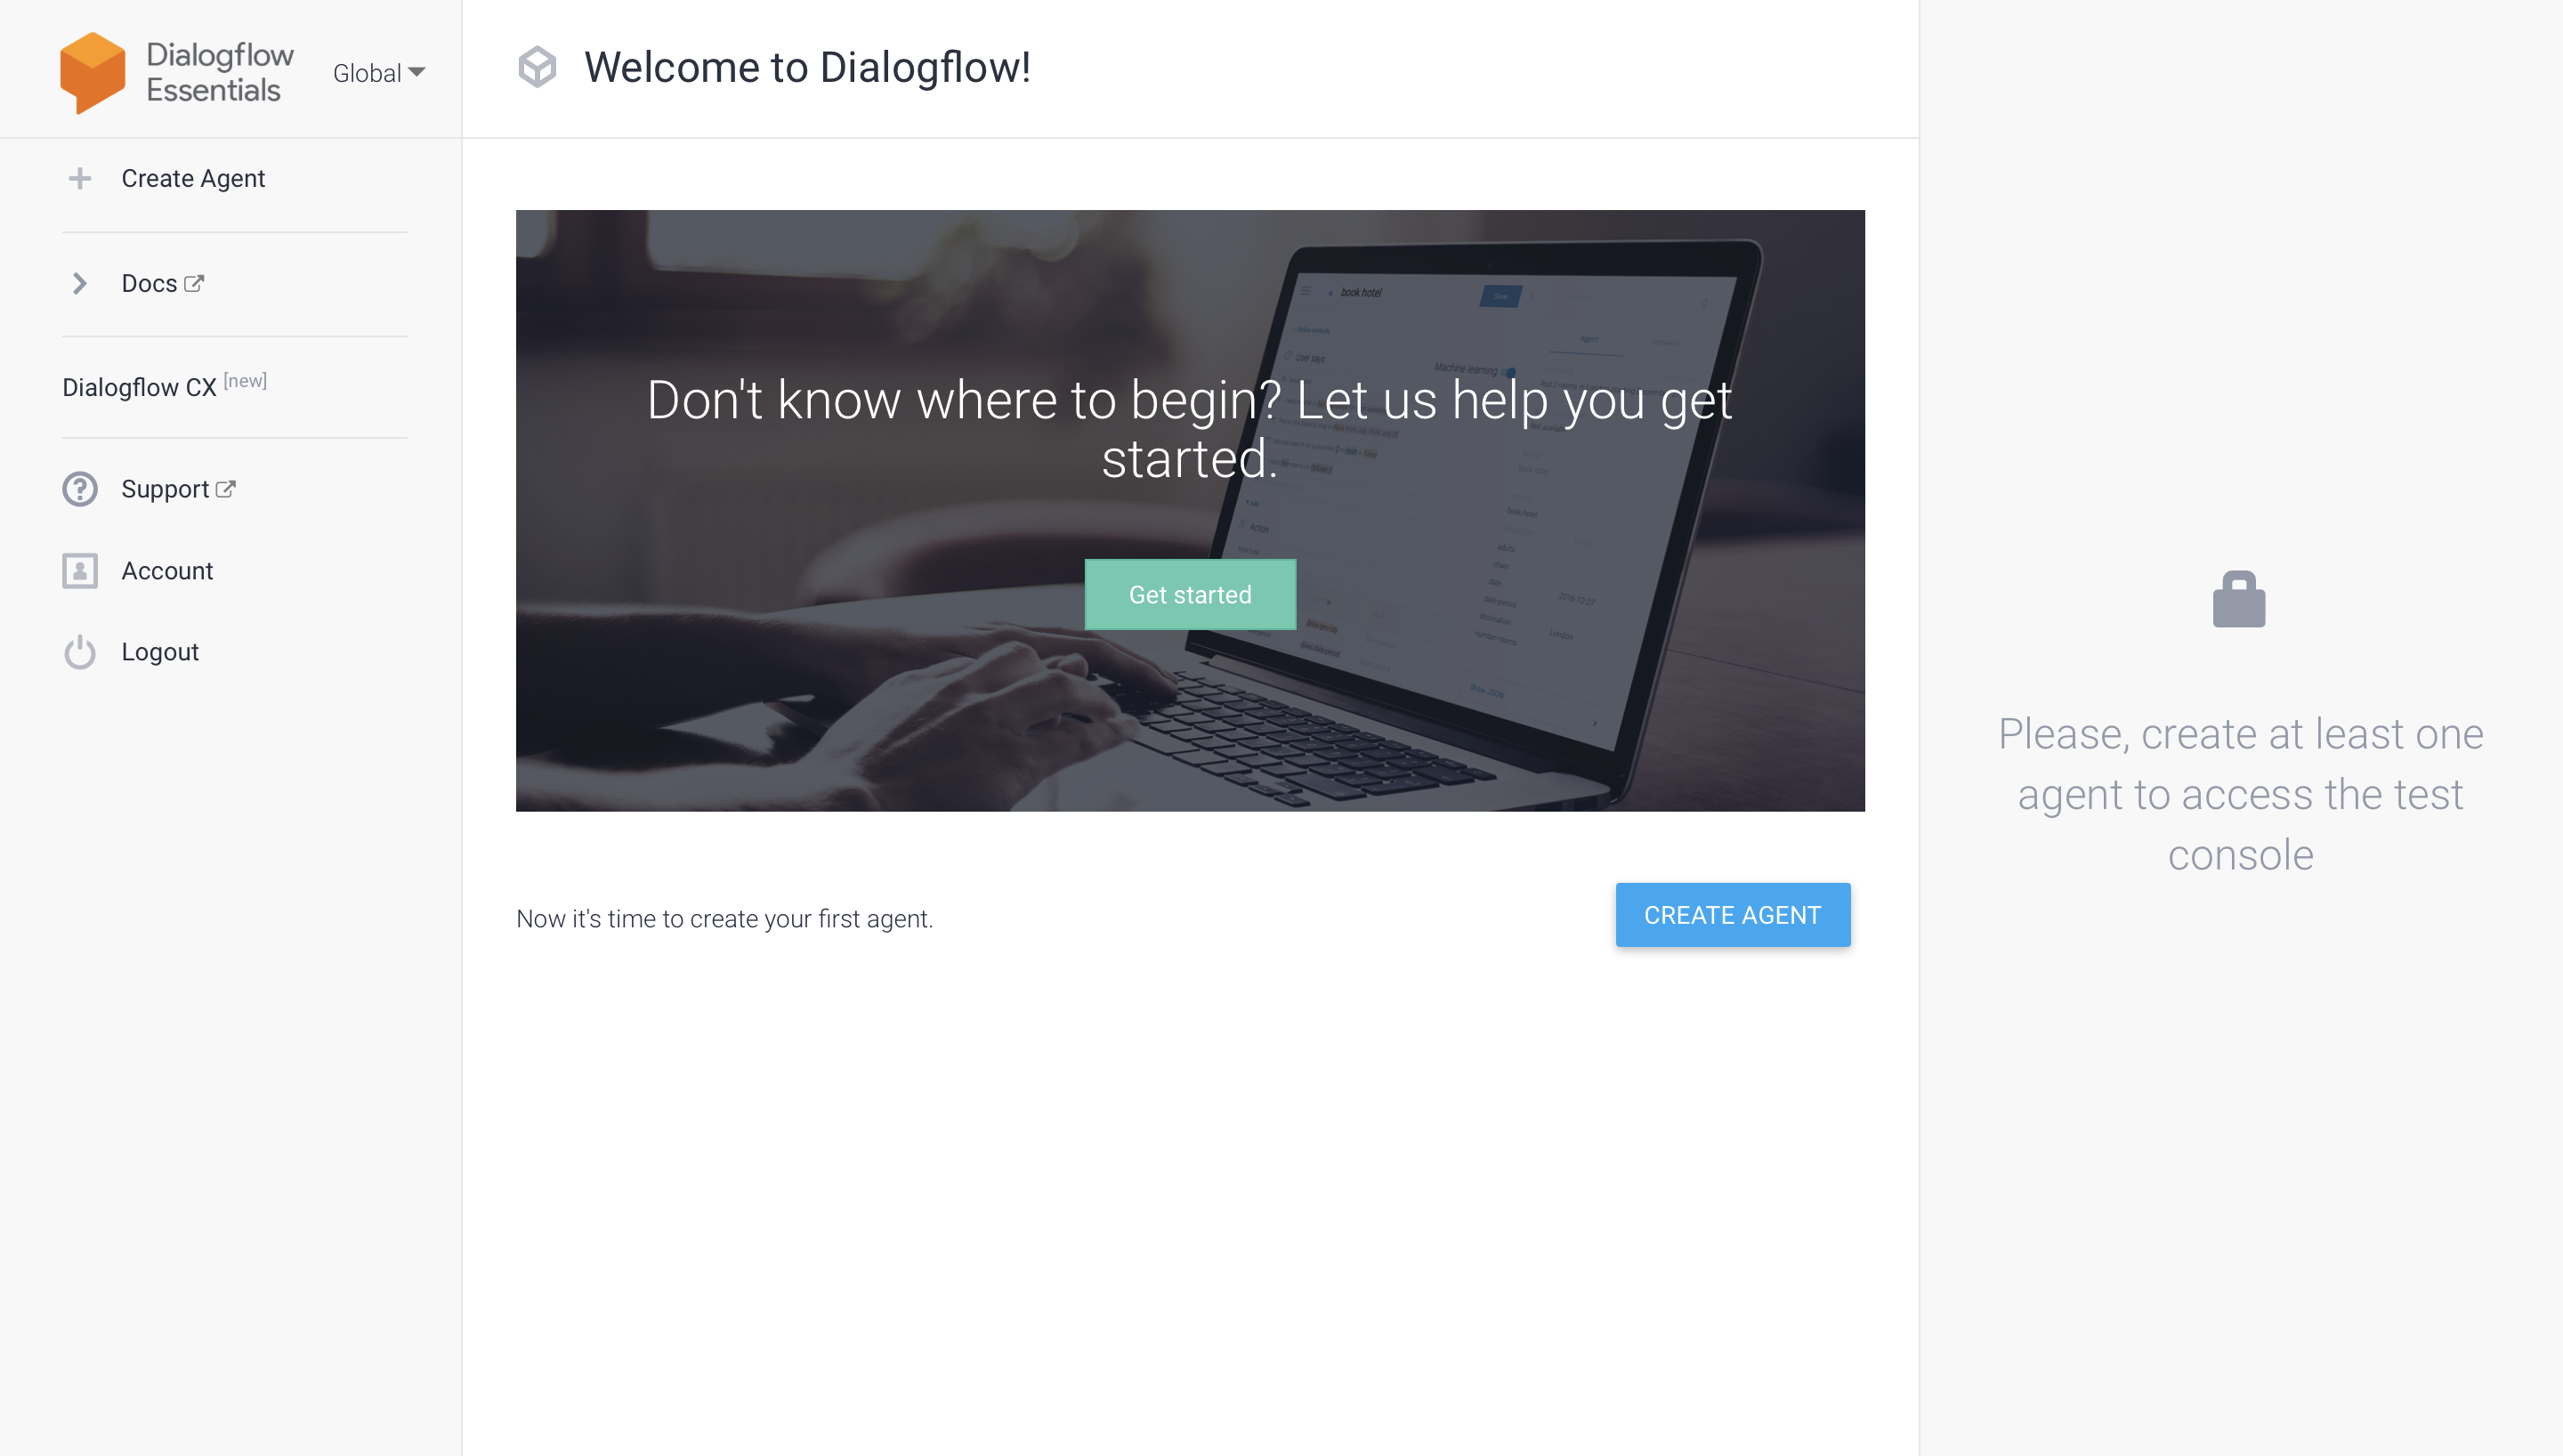This screenshot has height=1456, width=2563.
Task: Click the Get started button
Action: pyautogui.click(x=1190, y=594)
